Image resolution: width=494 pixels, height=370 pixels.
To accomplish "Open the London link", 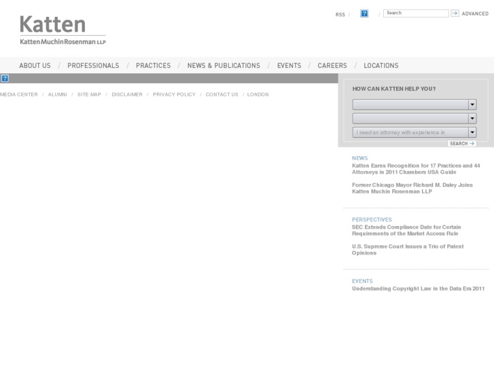I will (x=258, y=94).
